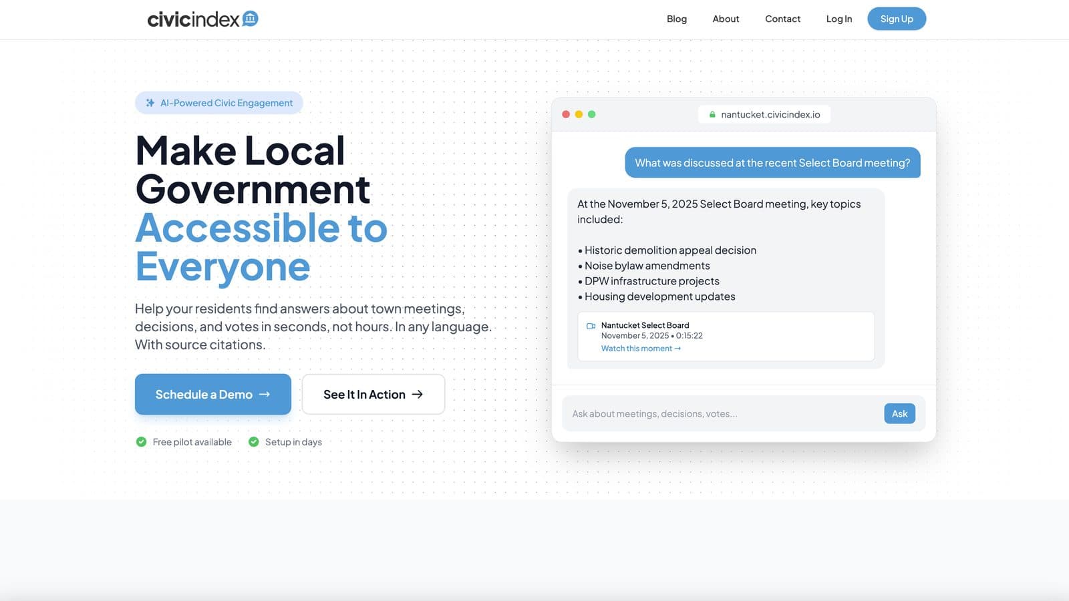Click Watch this moment link
1069x601 pixels.
point(641,349)
